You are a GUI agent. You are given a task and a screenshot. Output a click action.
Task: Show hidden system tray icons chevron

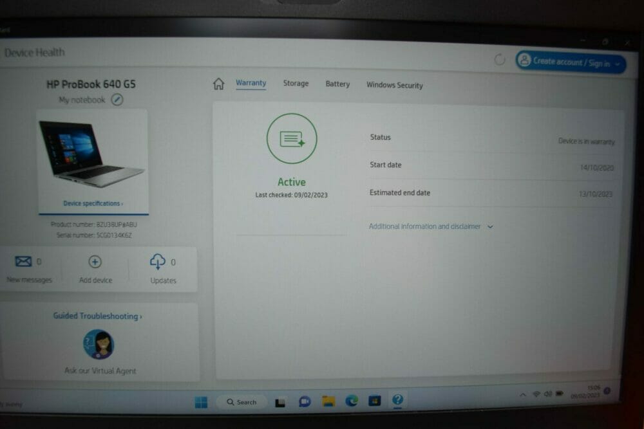click(x=523, y=395)
